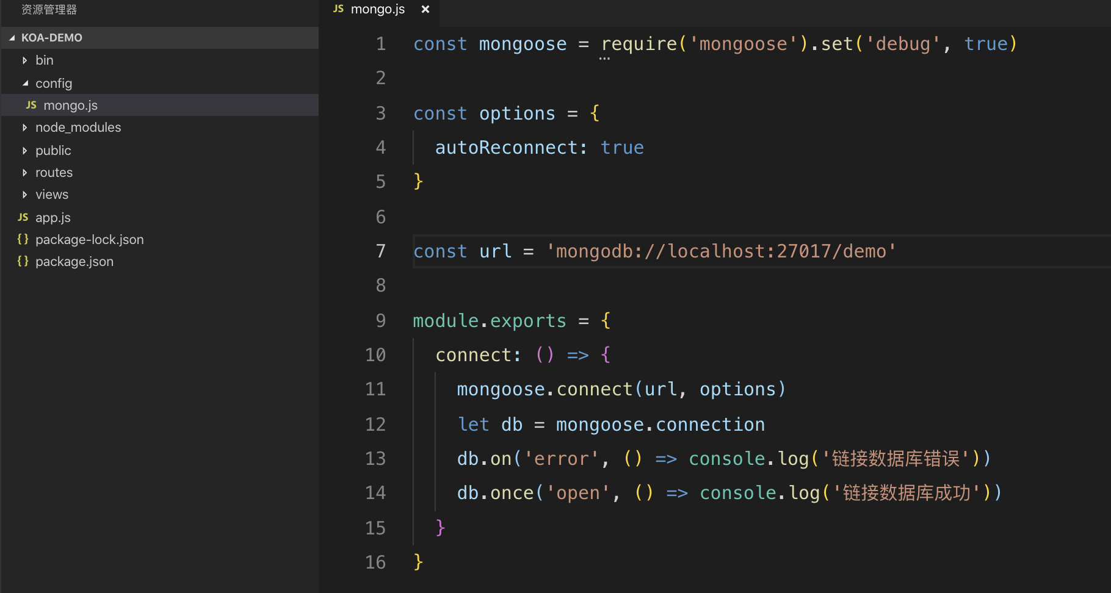
Task: Open package.json from the explorer
Action: coord(74,262)
